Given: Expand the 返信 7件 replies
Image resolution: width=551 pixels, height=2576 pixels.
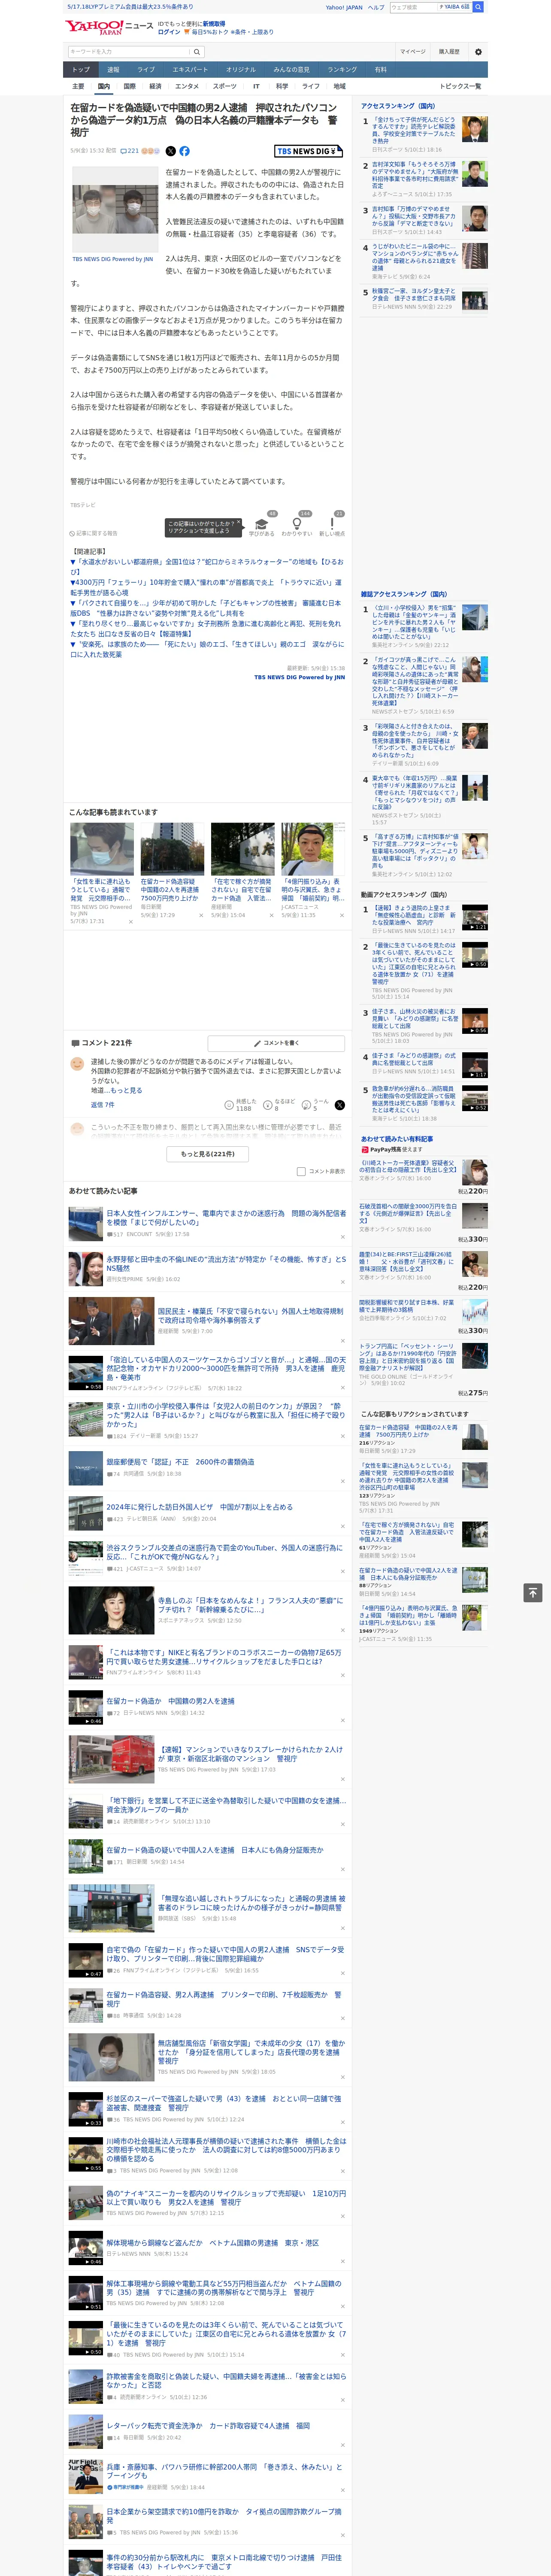Looking at the screenshot, I should [103, 1105].
